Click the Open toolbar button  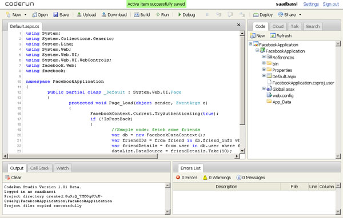tap(40, 15)
